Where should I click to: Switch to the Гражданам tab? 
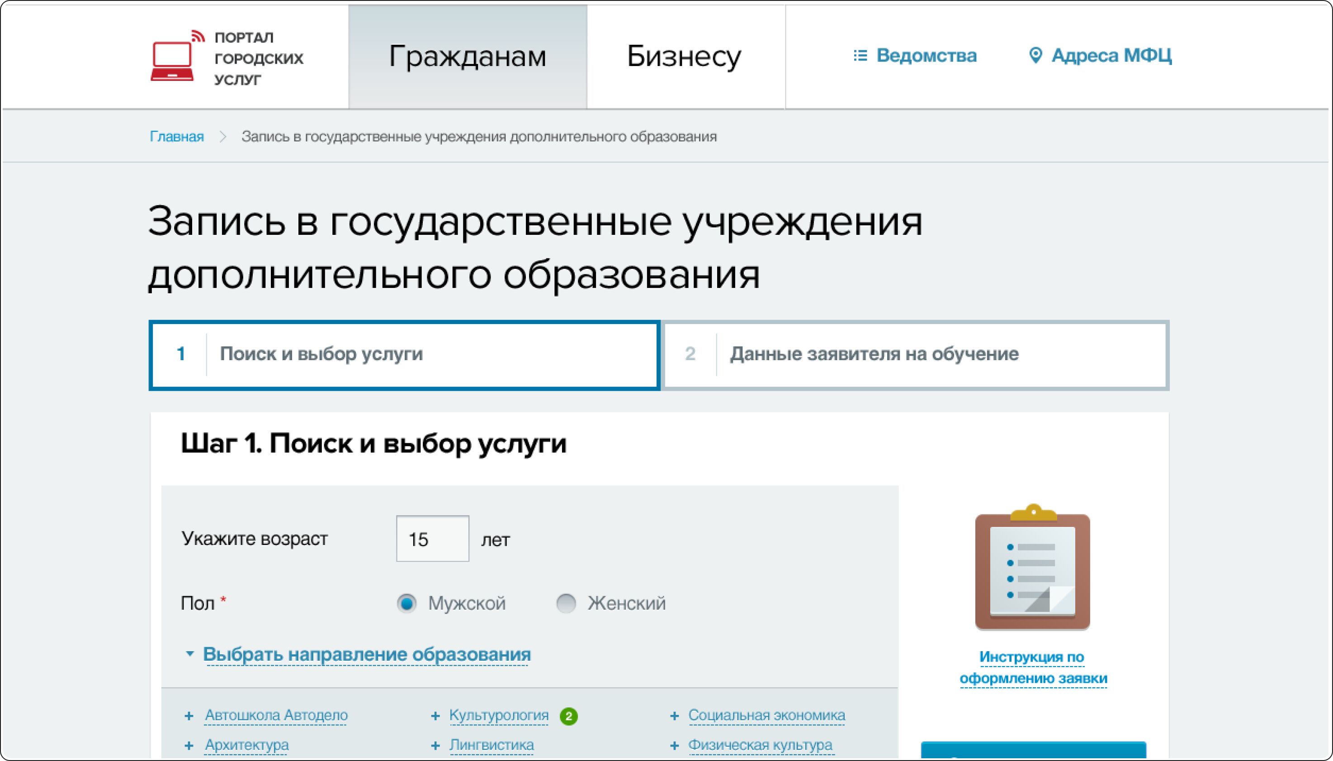pyautogui.click(x=468, y=56)
